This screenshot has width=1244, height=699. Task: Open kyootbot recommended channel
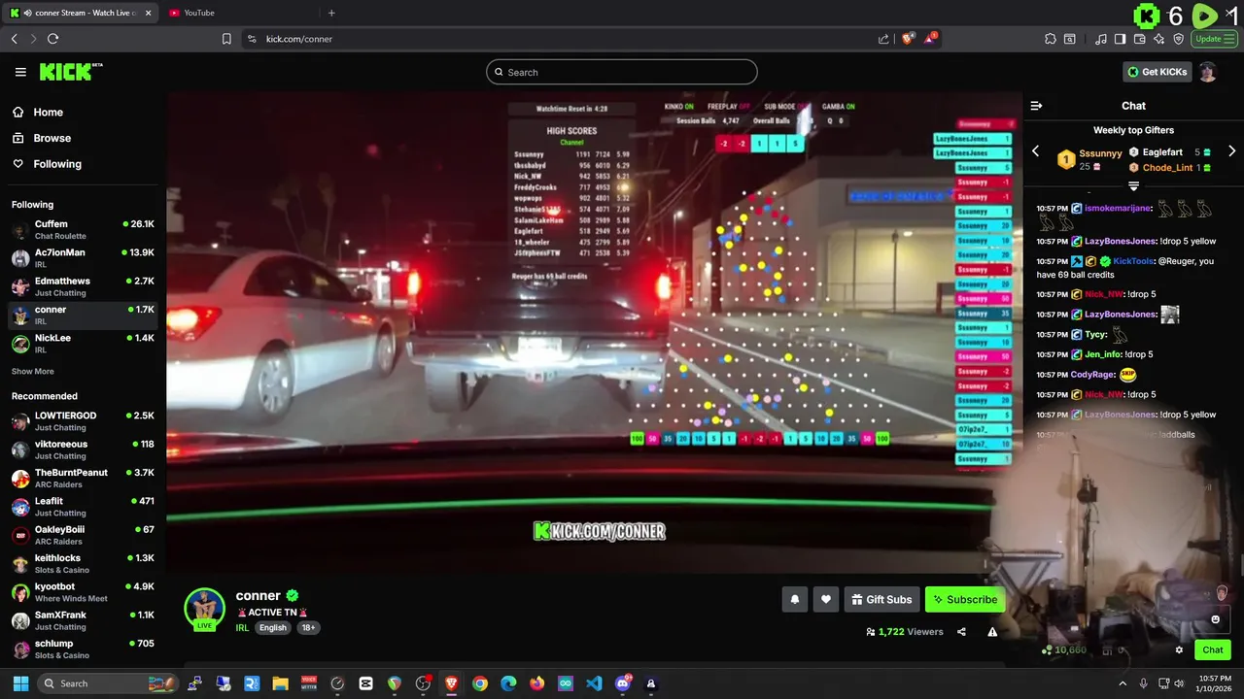(83, 592)
